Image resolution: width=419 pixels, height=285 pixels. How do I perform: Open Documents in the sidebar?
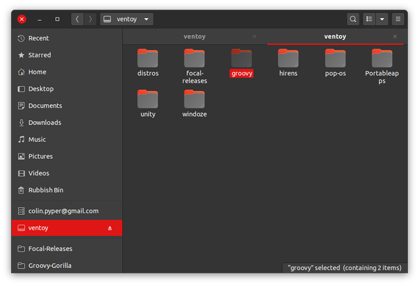pyautogui.click(x=67, y=106)
